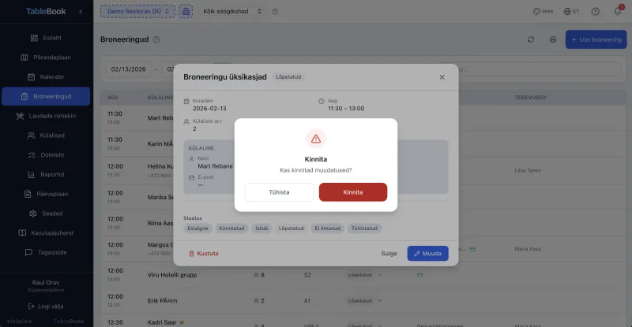
Task: Close the Broneeringu üksikasjad panel with X
Action: pyautogui.click(x=442, y=77)
